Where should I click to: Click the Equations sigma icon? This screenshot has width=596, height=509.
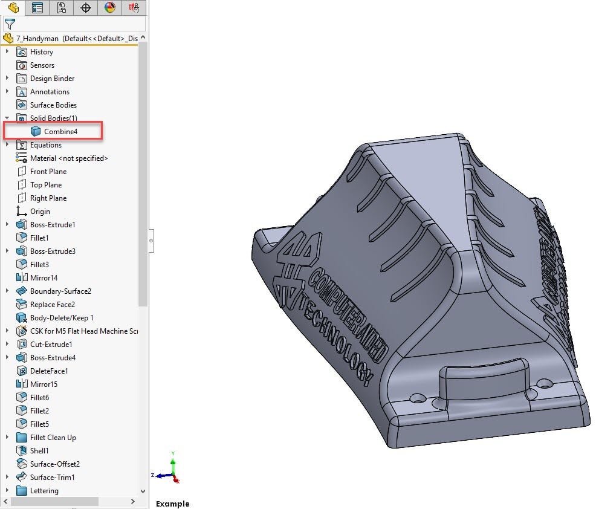[22, 145]
